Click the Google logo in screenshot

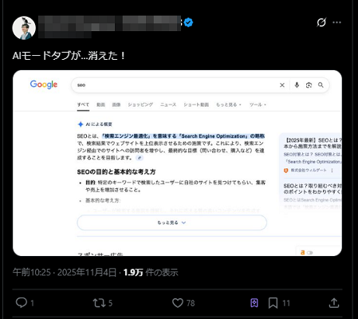coord(44,85)
